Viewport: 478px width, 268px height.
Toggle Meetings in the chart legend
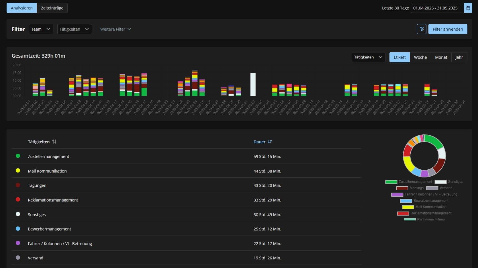click(410, 188)
